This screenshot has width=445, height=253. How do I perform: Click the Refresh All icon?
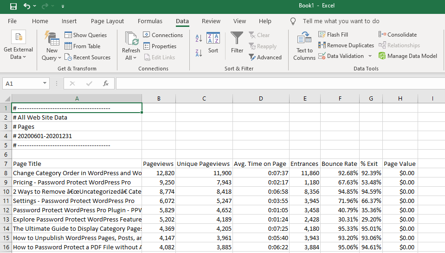131,38
